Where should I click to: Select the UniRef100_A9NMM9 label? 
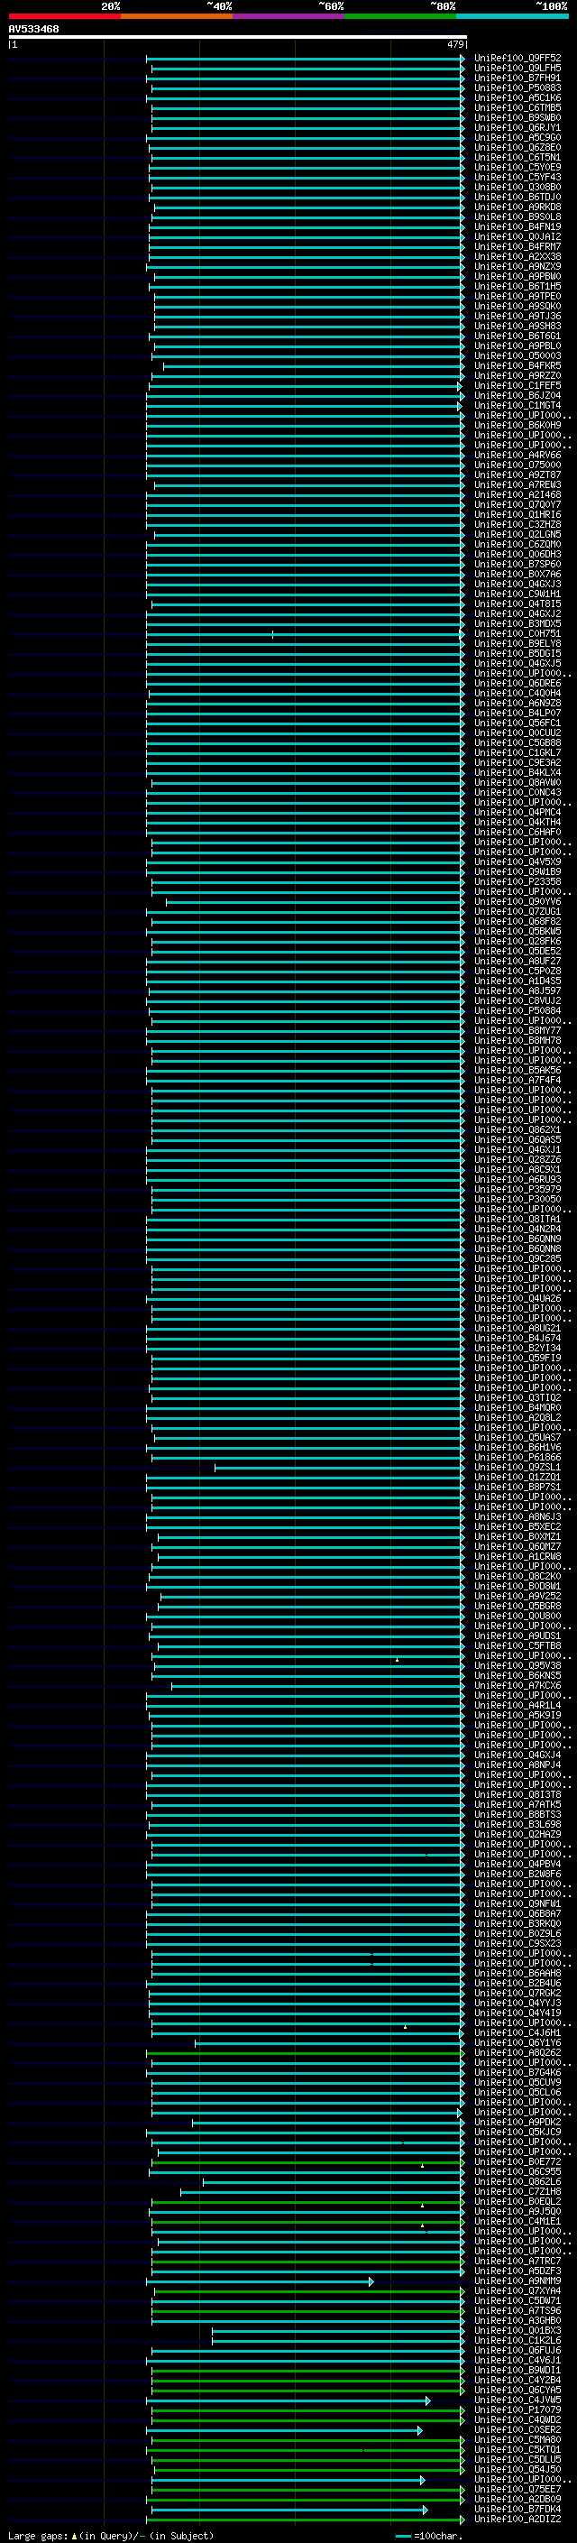(517, 2280)
